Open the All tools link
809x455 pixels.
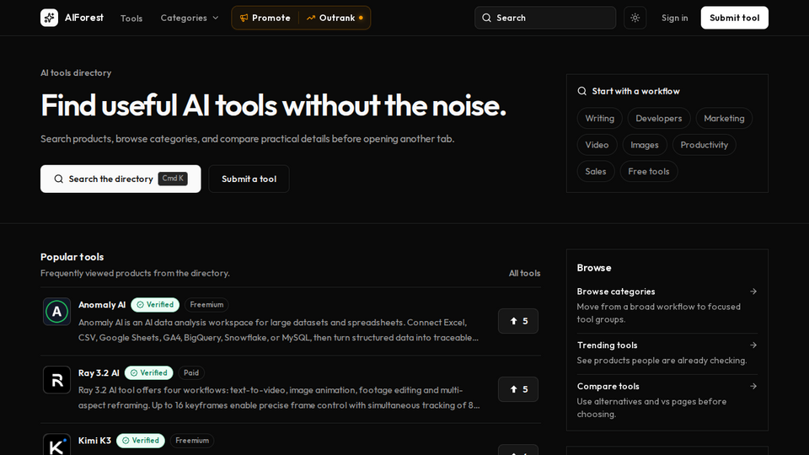point(524,273)
